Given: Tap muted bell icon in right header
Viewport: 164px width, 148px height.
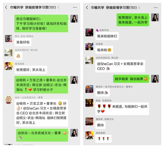Looking at the screenshot, I should click(139, 8).
